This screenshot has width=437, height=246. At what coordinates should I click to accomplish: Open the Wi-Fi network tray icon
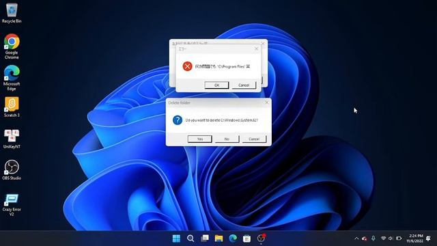coord(384,238)
